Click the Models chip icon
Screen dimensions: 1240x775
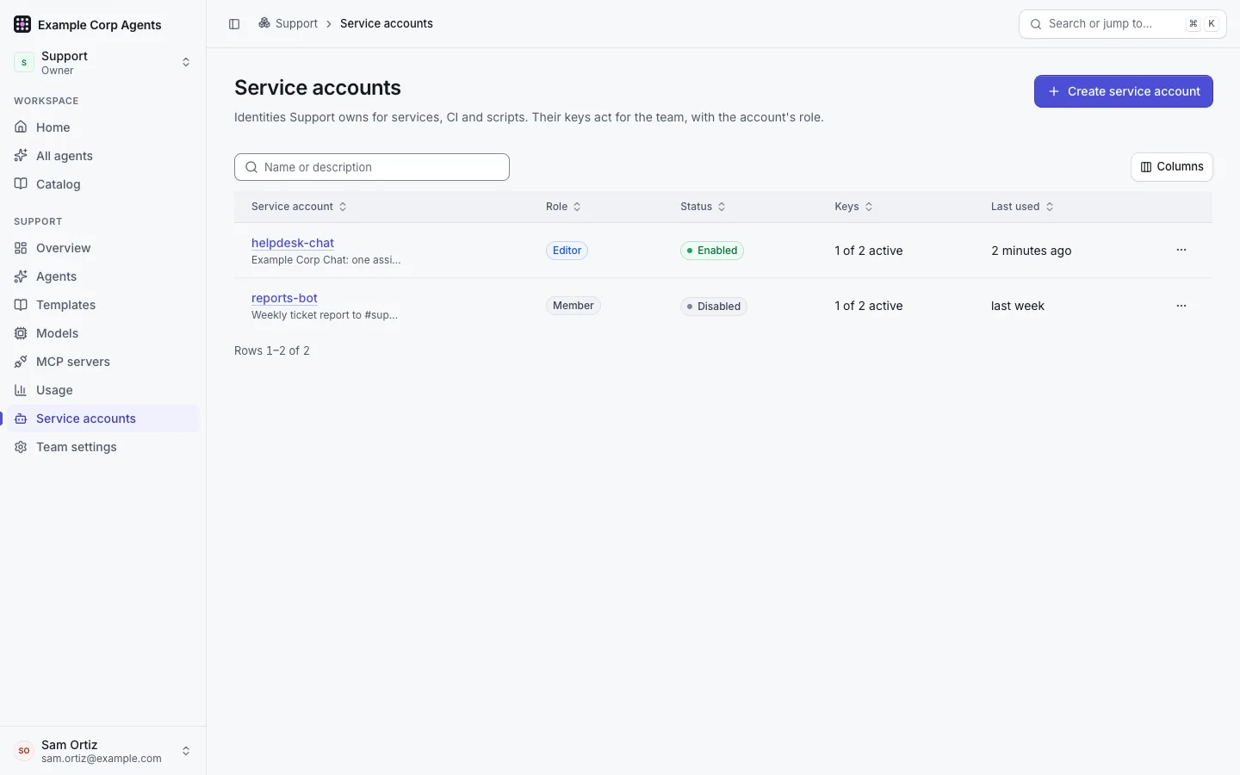(21, 333)
